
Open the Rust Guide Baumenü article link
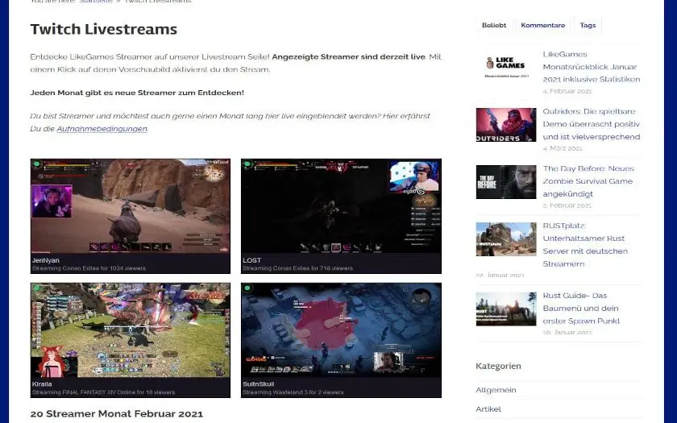[x=581, y=308]
